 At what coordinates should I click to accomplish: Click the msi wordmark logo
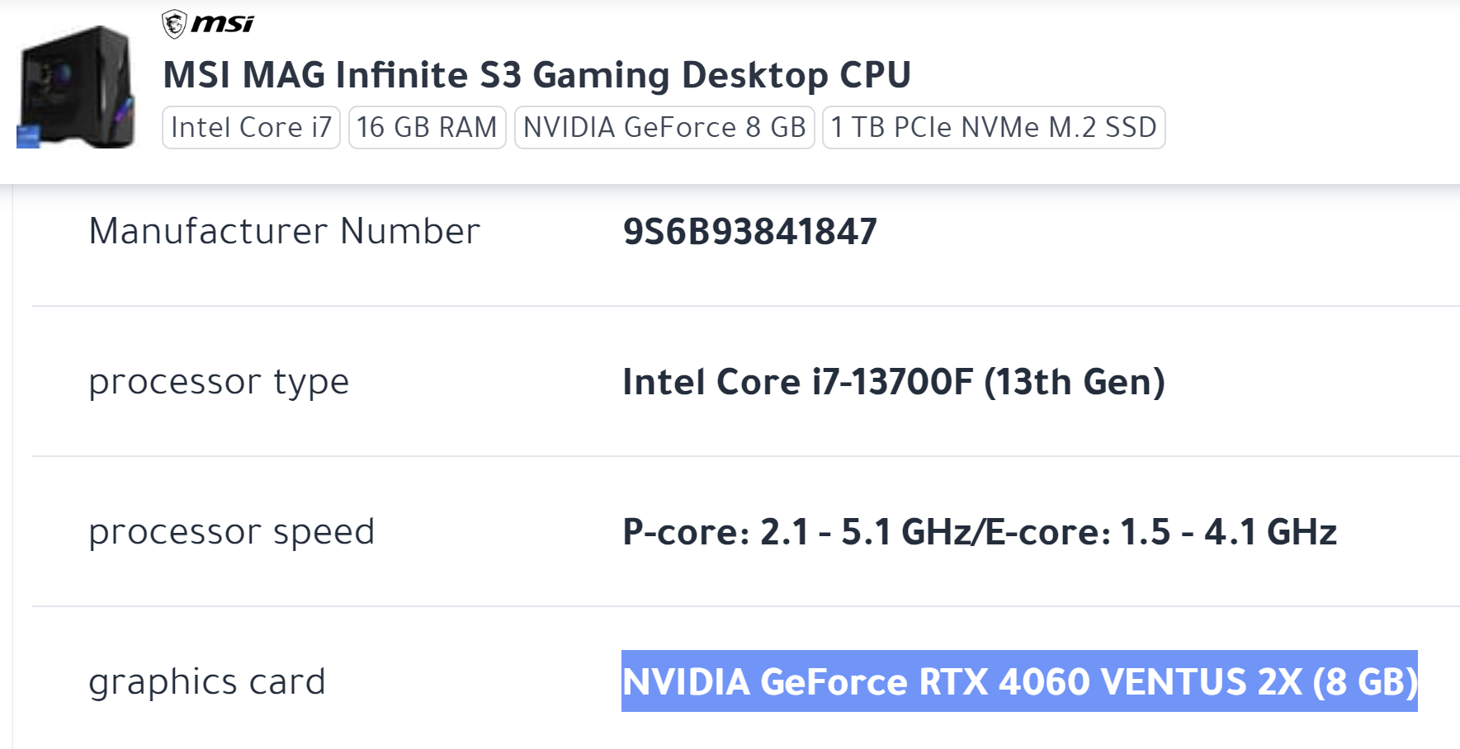coord(222,24)
